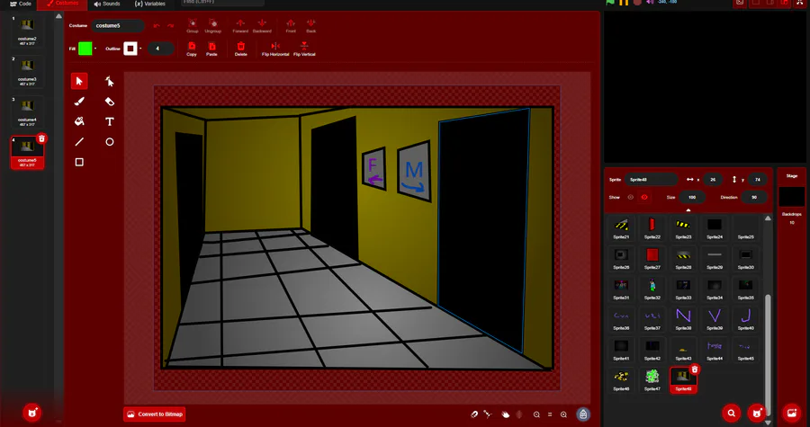Open the Costumes tab
This screenshot has width=810, height=427.
(62, 4)
